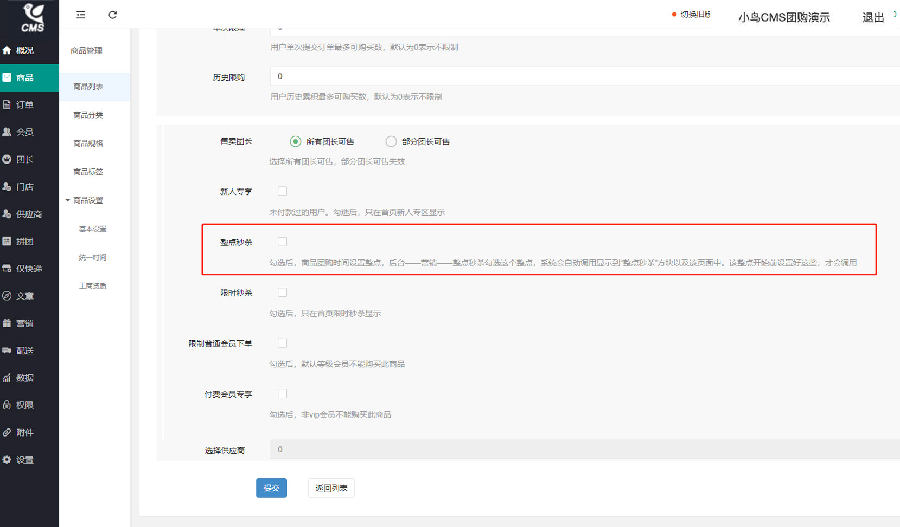
Task: Open 商品标签 submenu item
Action: (x=88, y=172)
